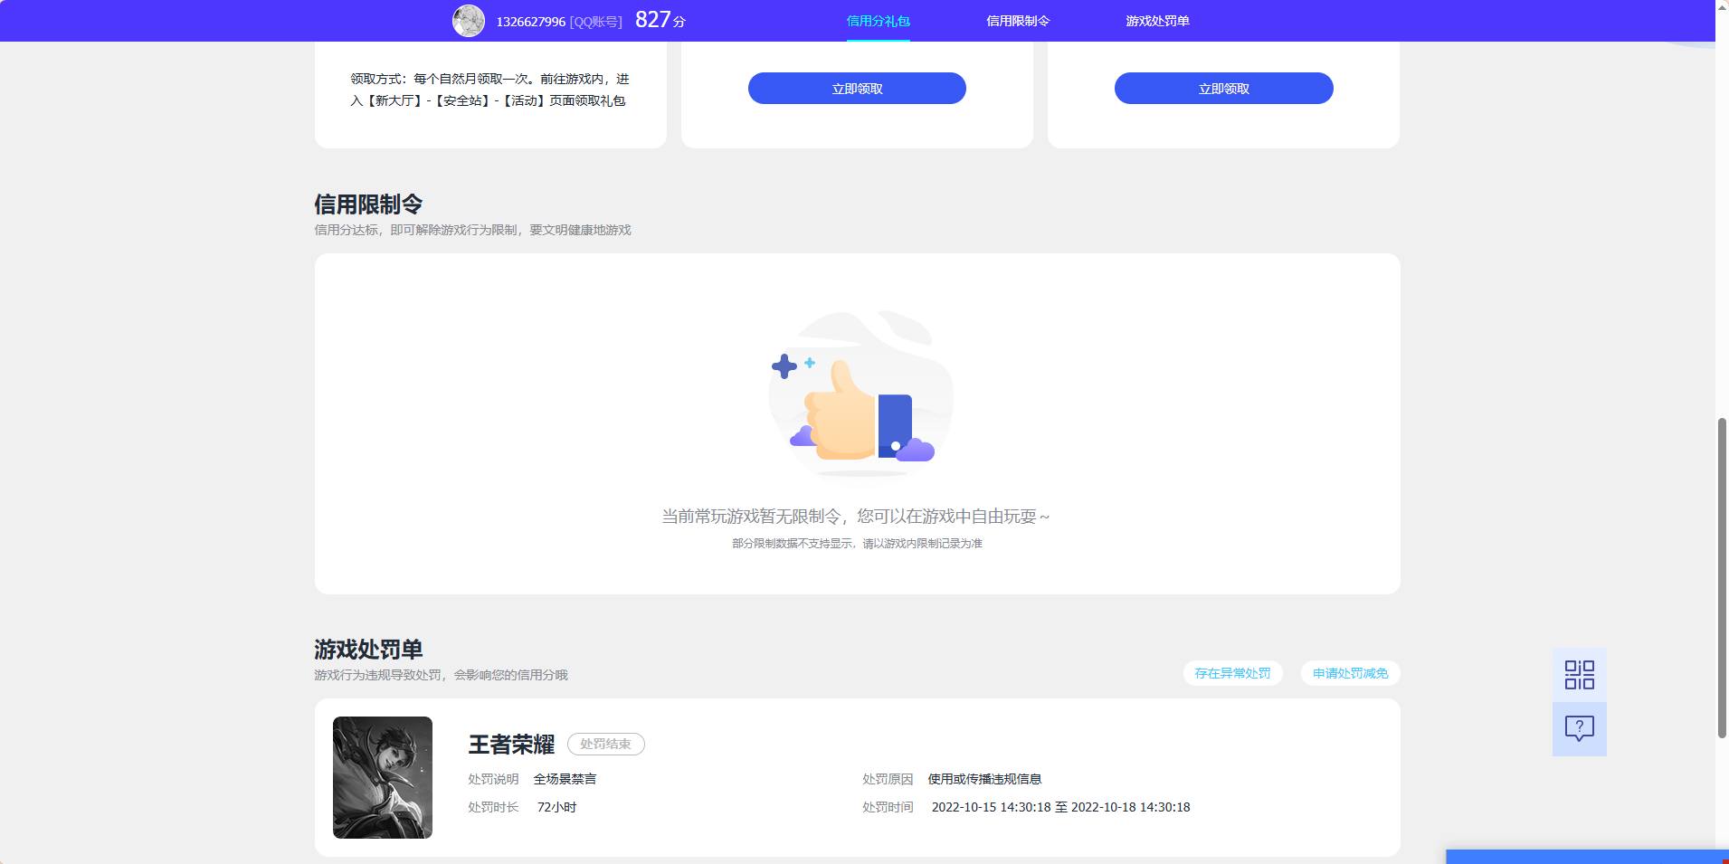Click 全场景禁言 punishment description

565,779
